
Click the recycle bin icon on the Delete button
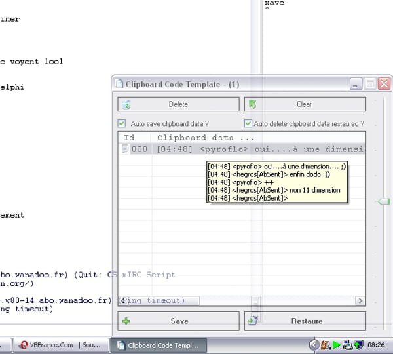coord(126,105)
